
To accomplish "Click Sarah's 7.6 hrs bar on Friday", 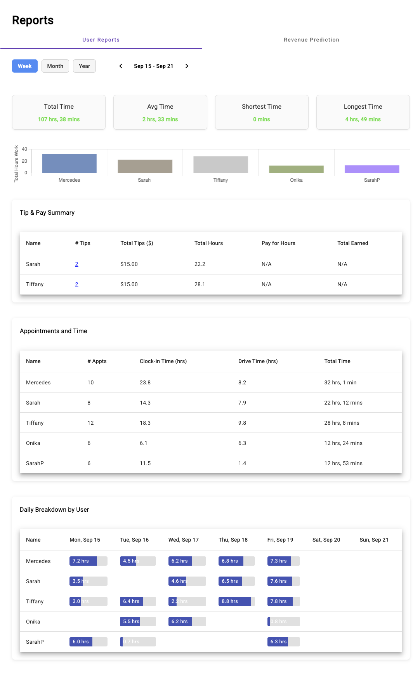I will coord(284,581).
